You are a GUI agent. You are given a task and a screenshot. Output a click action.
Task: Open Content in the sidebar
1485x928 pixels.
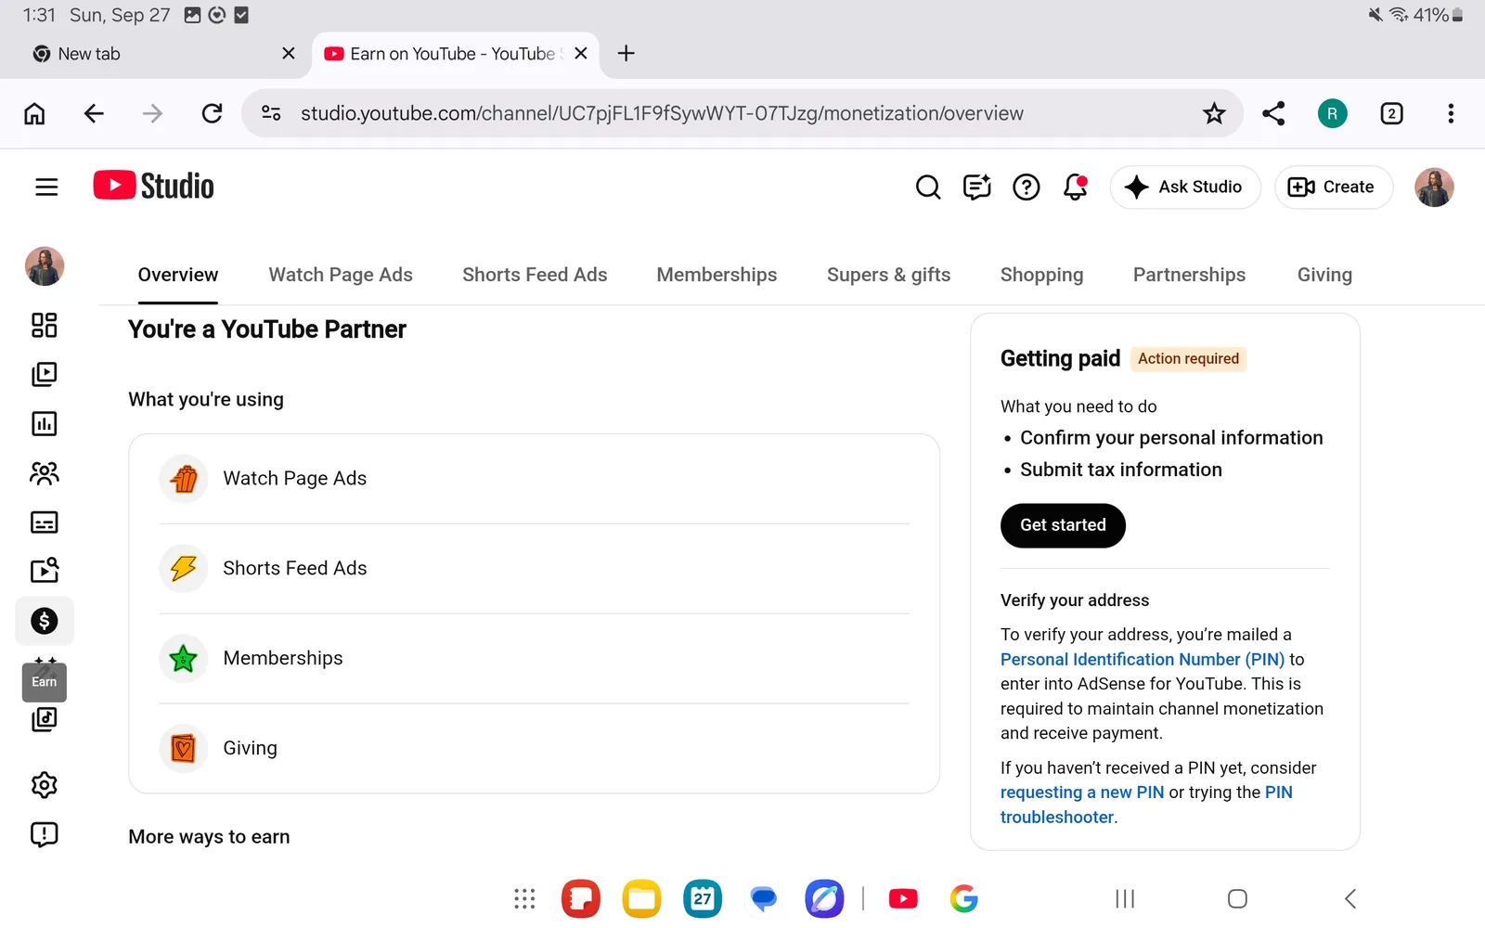coord(45,374)
